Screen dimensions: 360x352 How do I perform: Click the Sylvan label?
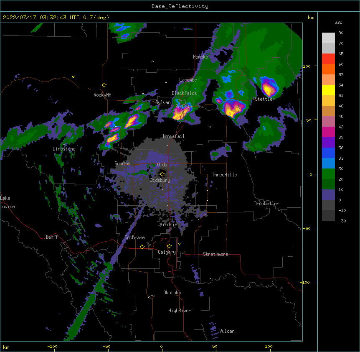tap(163, 102)
